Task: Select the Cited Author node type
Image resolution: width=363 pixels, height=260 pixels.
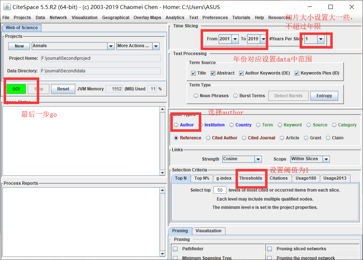Action: 208,138
